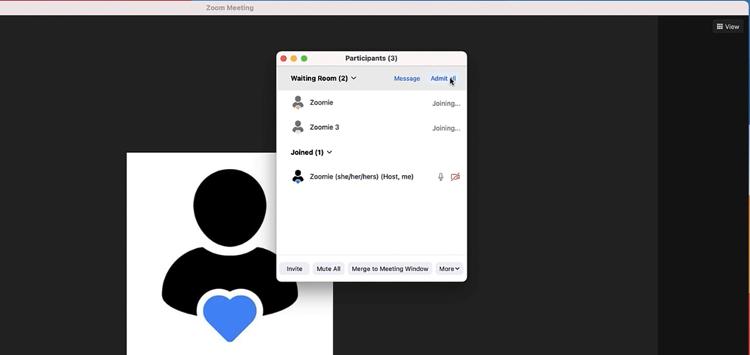Toggle the host's red crossed-out camera icon

point(455,177)
